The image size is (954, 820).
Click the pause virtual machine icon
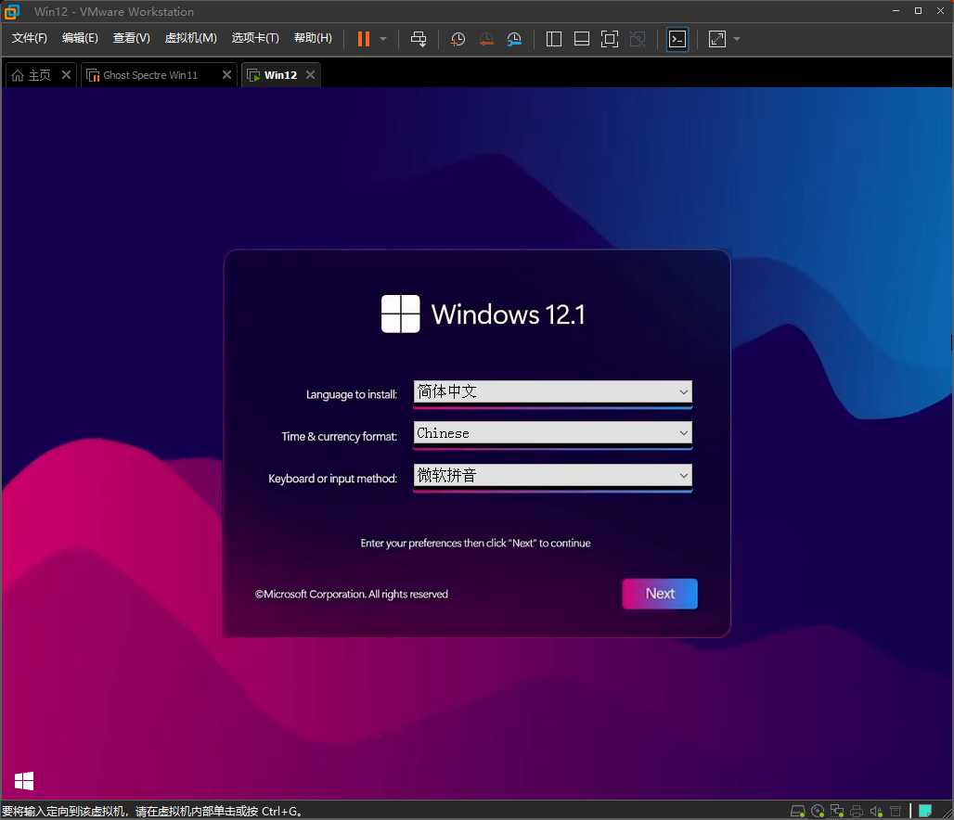pyautogui.click(x=363, y=39)
